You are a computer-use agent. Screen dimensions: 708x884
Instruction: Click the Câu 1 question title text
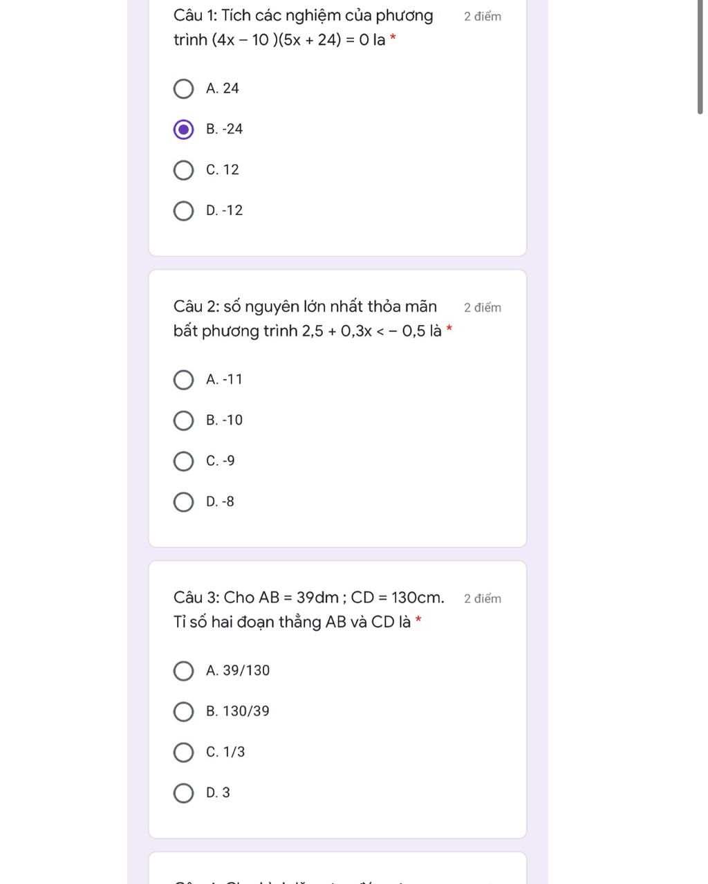coord(304,28)
